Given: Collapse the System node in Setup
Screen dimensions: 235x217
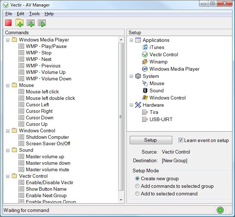Looking at the screenshot, I should pos(131,76).
